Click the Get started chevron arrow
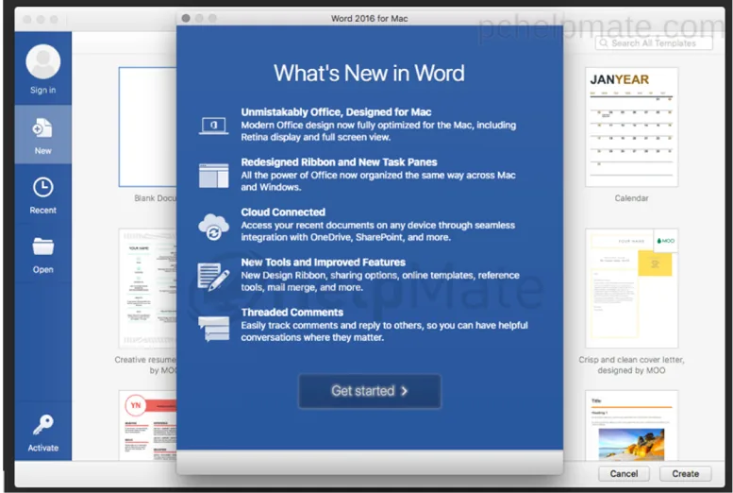The width and height of the screenshot is (733, 493). [x=405, y=391]
